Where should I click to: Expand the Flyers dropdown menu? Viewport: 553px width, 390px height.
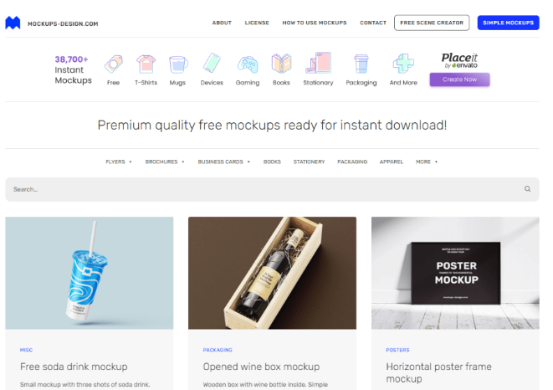point(119,162)
